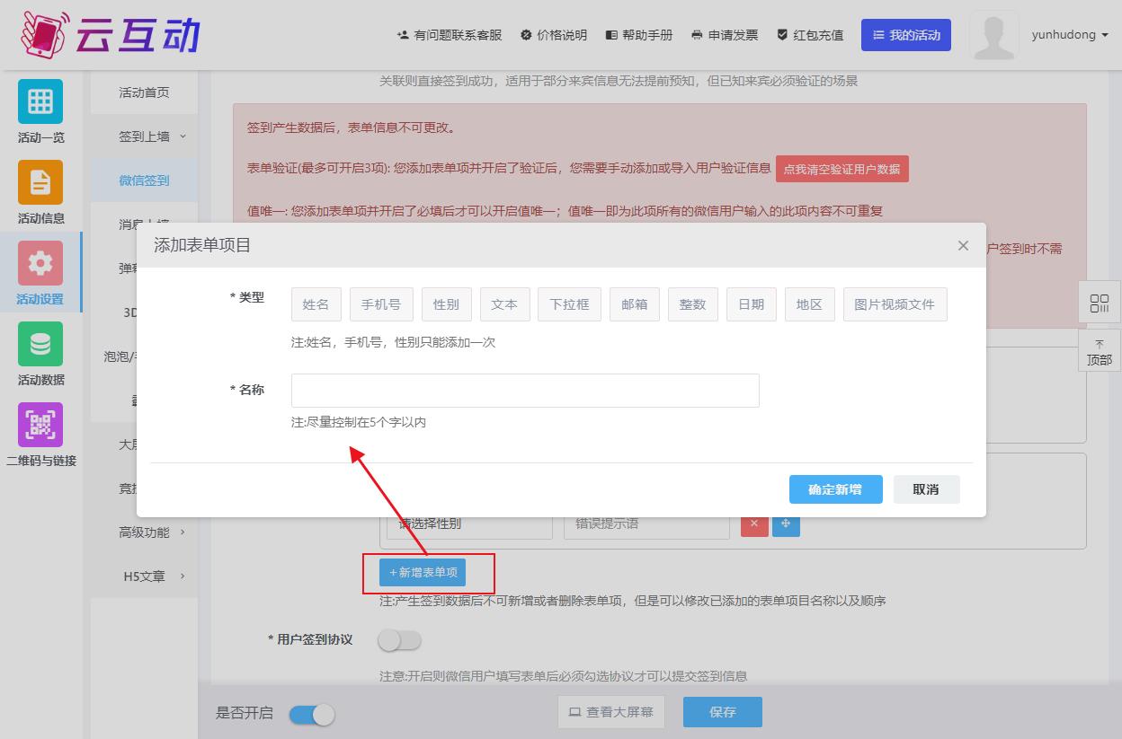
Task: Choose the 性别 field type
Action: pyautogui.click(x=446, y=304)
